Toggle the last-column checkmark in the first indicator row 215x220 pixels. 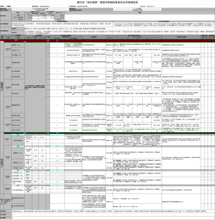click(x=213, y=45)
